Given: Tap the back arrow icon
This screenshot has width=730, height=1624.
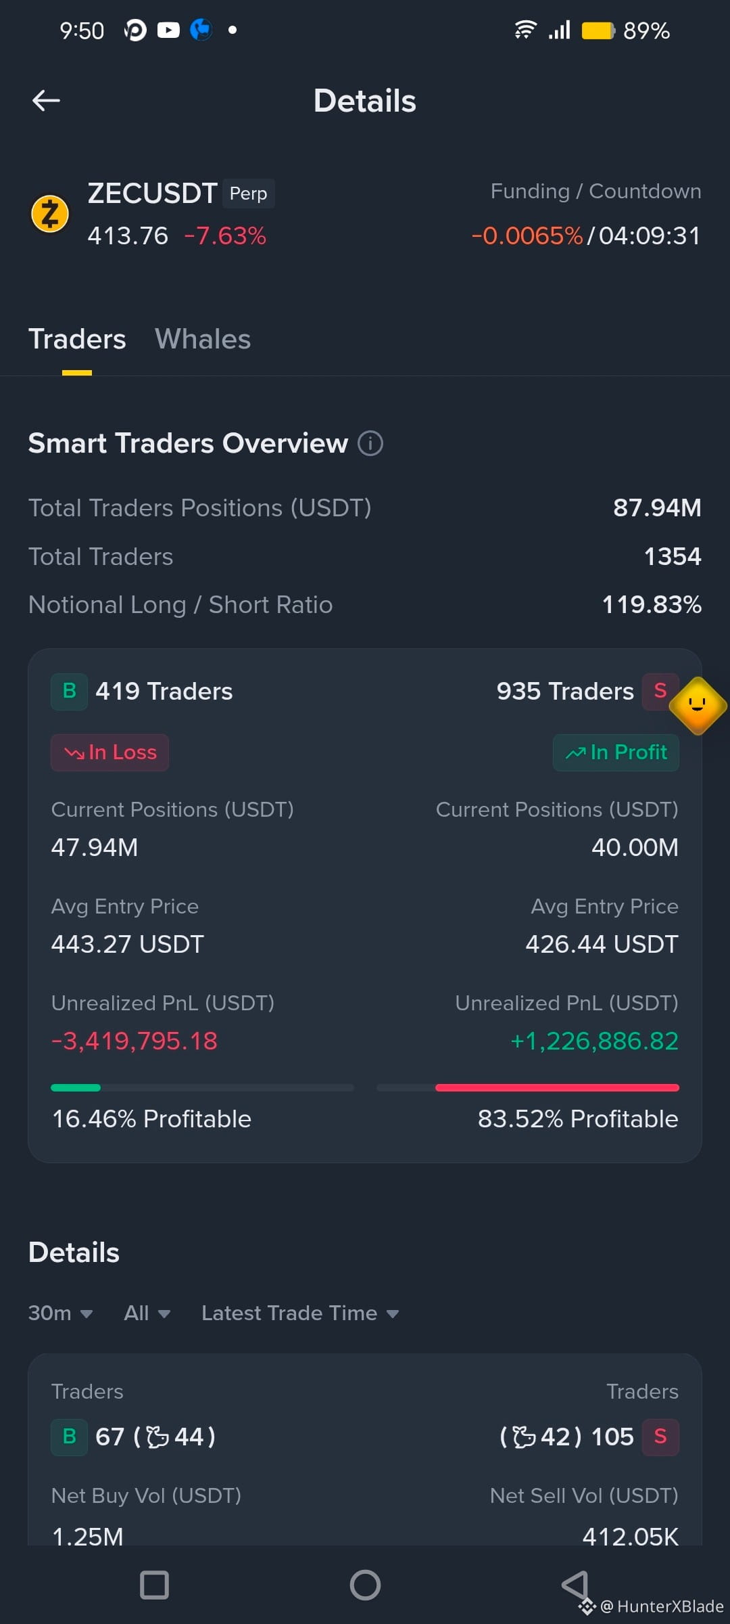Looking at the screenshot, I should pyautogui.click(x=46, y=101).
